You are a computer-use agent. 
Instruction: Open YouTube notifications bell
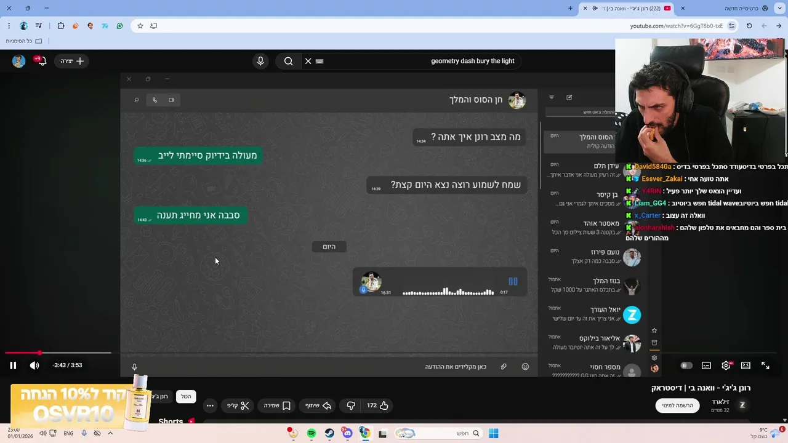41,61
